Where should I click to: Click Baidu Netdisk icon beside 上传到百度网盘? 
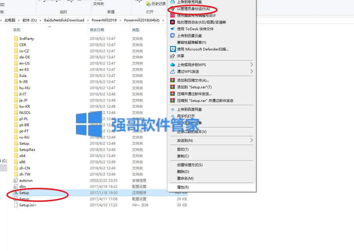tap(172, 109)
